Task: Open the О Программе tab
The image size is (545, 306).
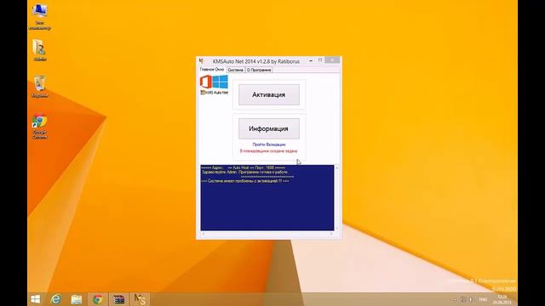Action: tap(259, 70)
